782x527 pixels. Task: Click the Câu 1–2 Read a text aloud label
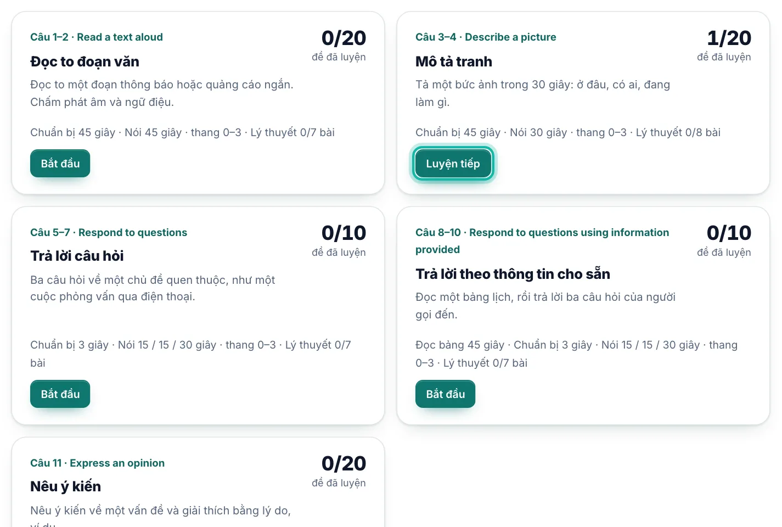click(x=97, y=37)
